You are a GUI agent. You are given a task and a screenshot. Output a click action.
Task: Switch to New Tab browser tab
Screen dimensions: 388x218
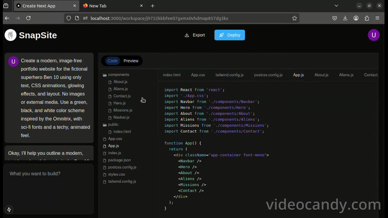point(113,6)
